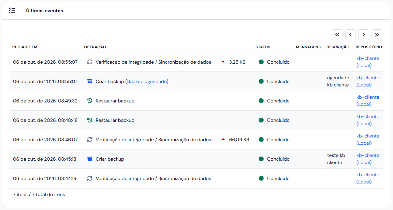Click green status dot in 08:48:48 row

[x=261, y=120]
